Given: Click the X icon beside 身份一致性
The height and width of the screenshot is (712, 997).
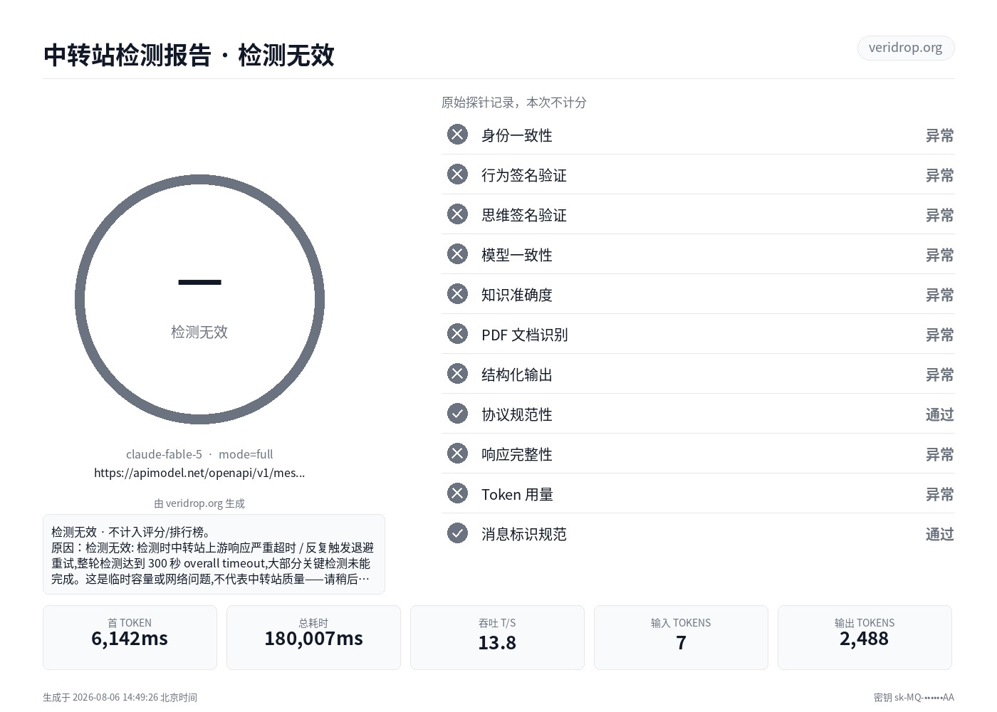Looking at the screenshot, I should (457, 135).
